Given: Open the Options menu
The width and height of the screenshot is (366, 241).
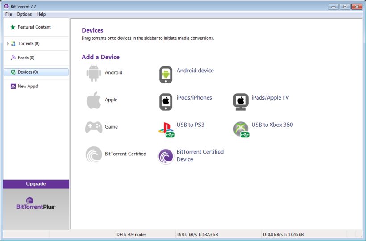Looking at the screenshot, I should [24, 14].
